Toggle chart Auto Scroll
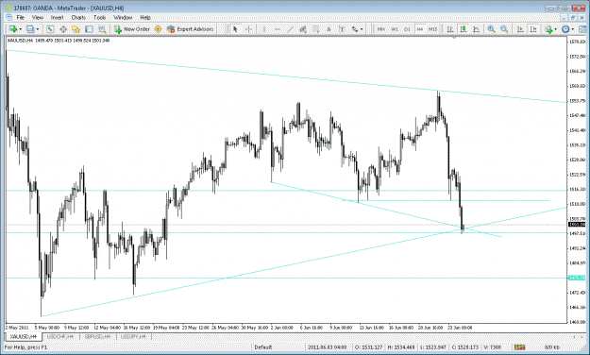 [x=520, y=29]
